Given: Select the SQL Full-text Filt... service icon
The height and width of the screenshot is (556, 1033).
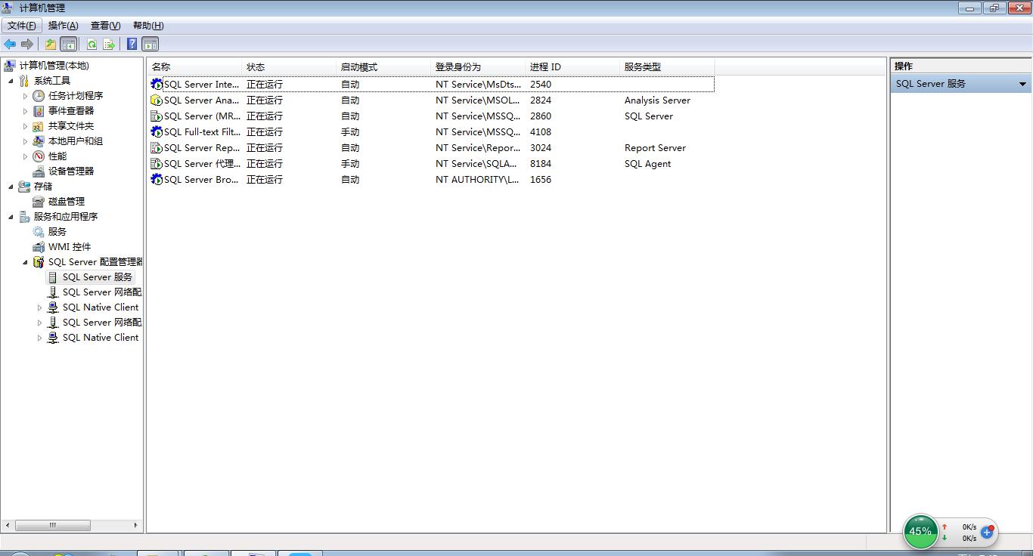Looking at the screenshot, I should coord(157,131).
